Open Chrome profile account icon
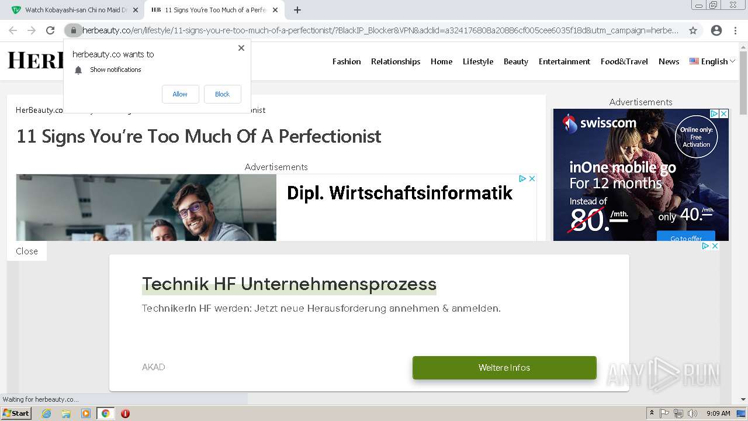This screenshot has height=421, width=748. [x=716, y=30]
